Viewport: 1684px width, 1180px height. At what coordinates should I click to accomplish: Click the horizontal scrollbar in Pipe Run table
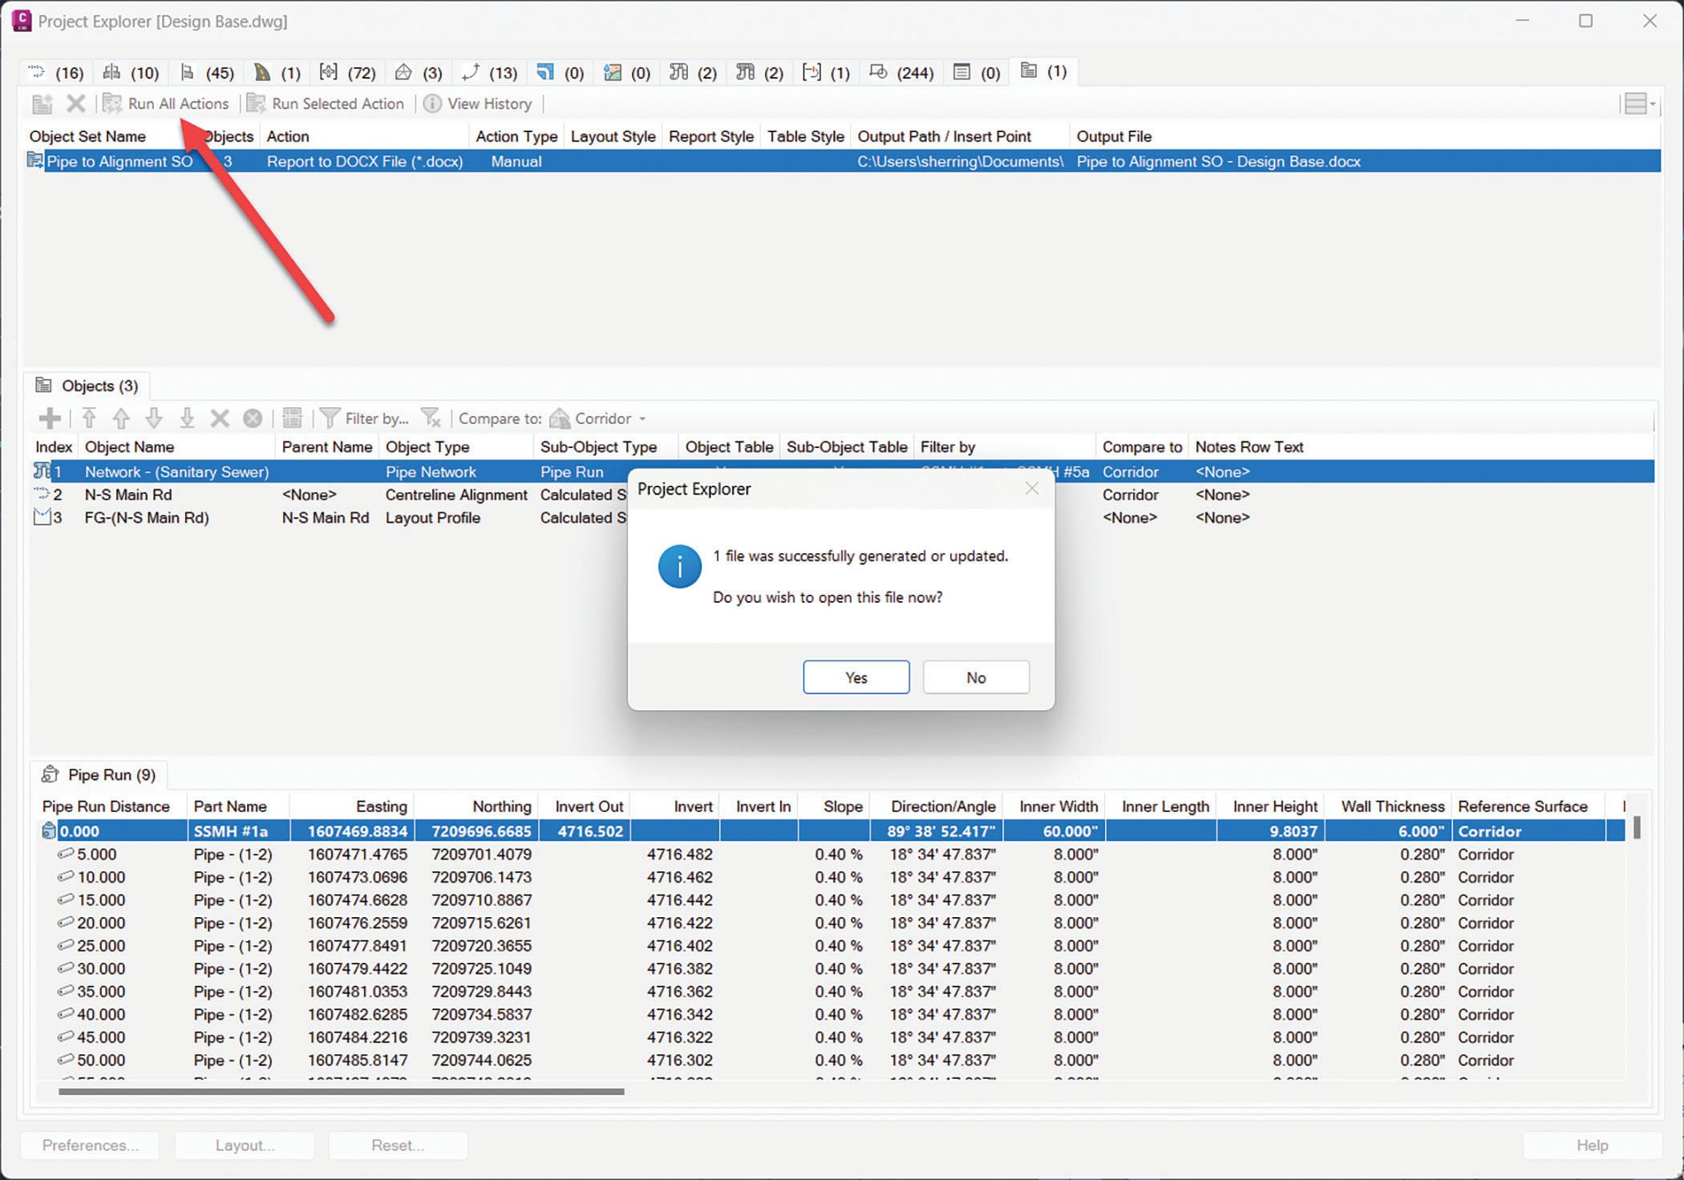341,1091
